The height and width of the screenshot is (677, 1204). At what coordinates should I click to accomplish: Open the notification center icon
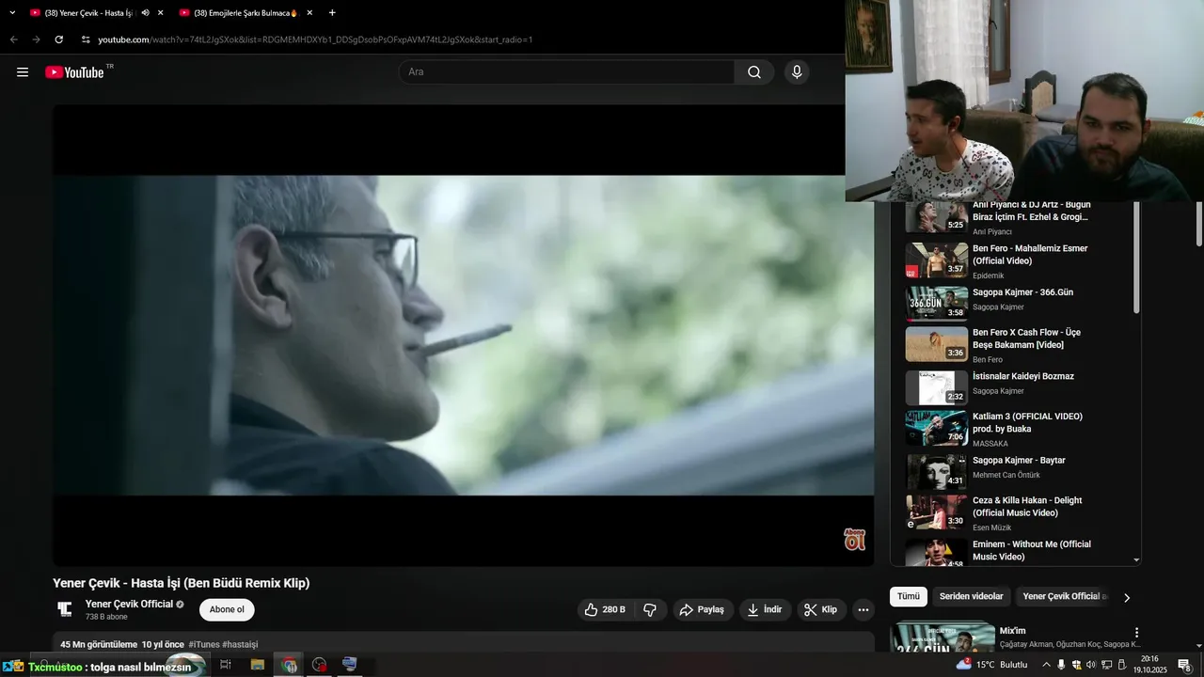tap(1184, 665)
